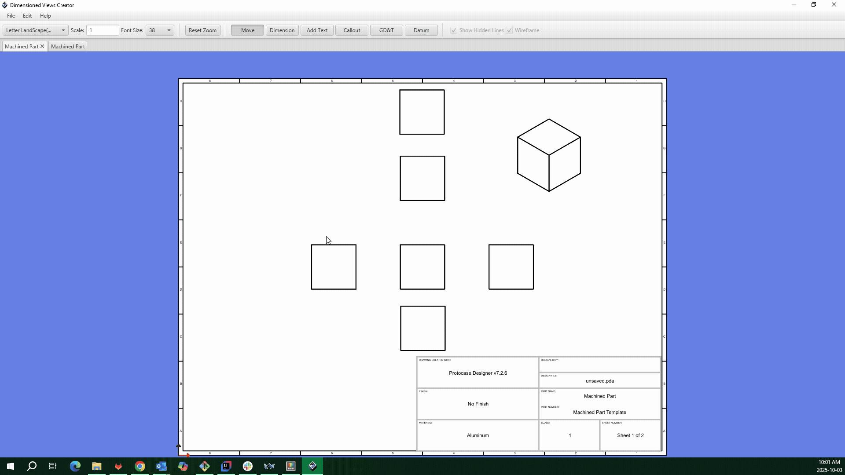Activate the Move mode toggle button

[247, 30]
